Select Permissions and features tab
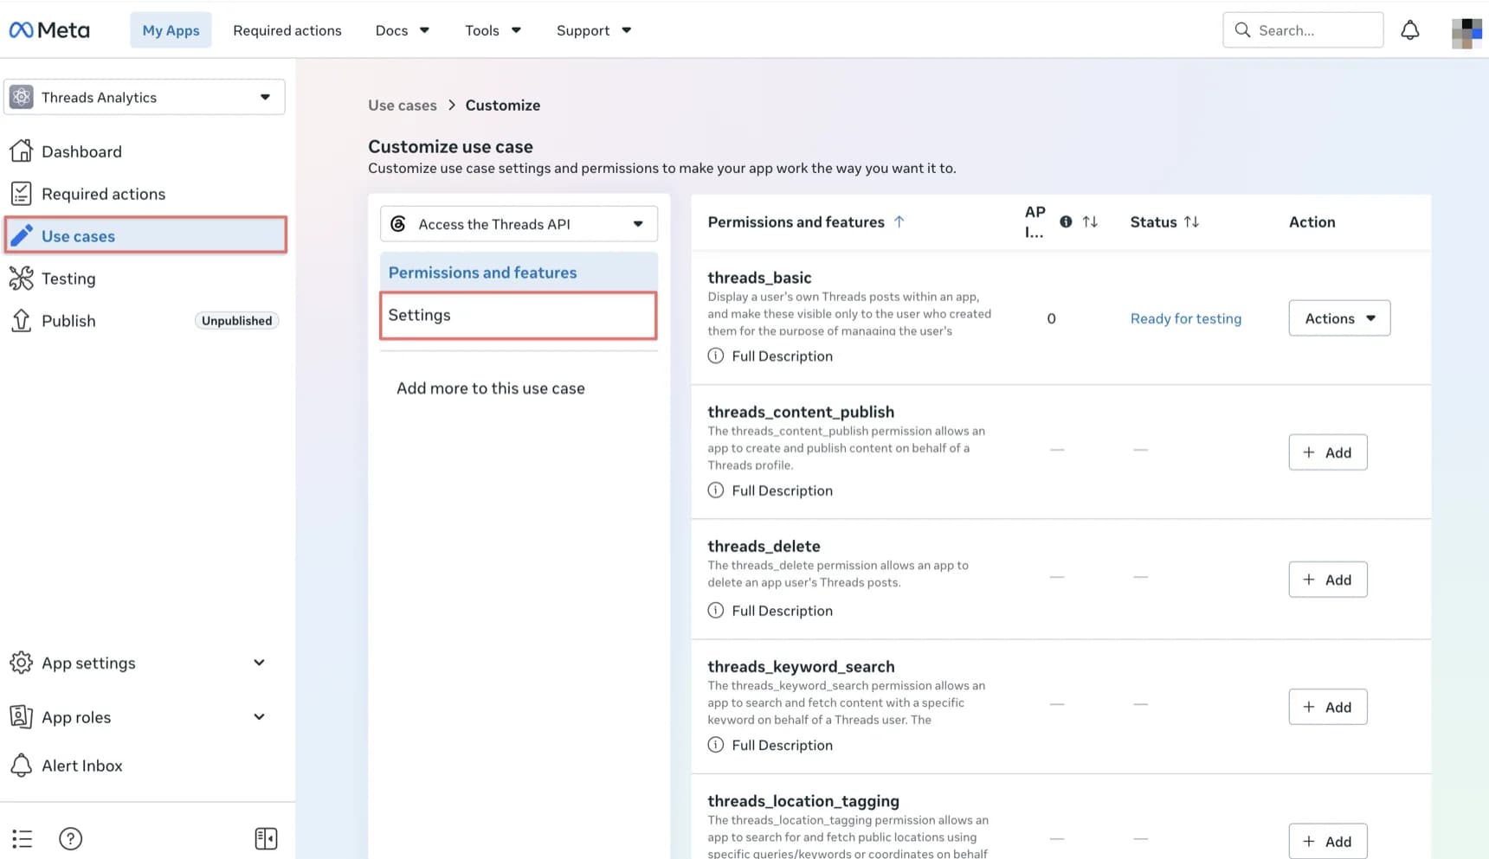This screenshot has height=859, width=1489. (519, 272)
